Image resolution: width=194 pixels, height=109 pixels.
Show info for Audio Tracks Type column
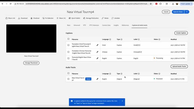(x=122, y=74)
